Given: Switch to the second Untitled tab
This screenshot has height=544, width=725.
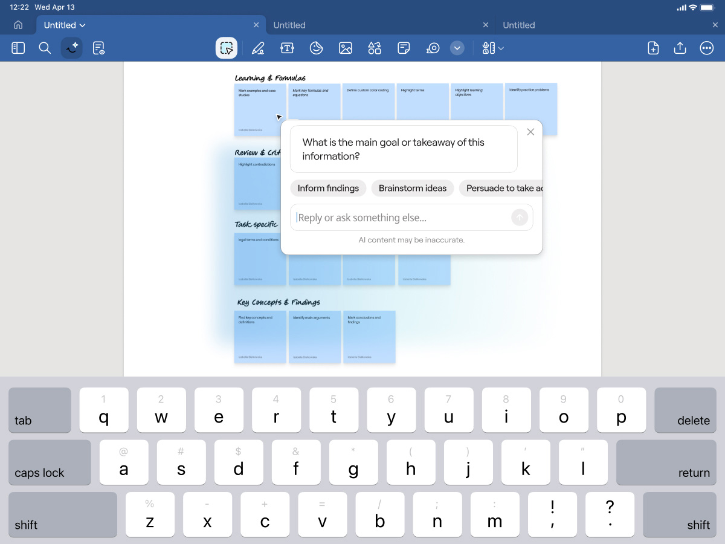Looking at the screenshot, I should (289, 25).
